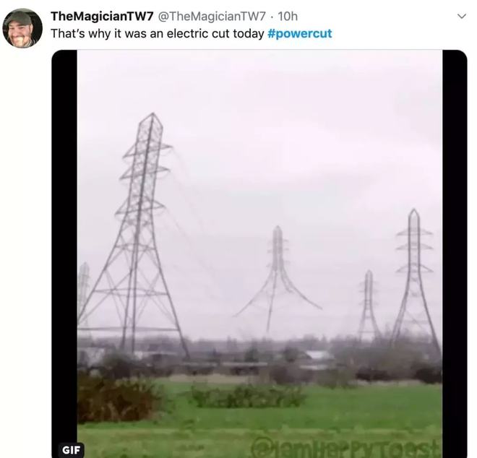
Task: Click TheMagicianTW7 profile avatar photo
Action: tap(22, 28)
